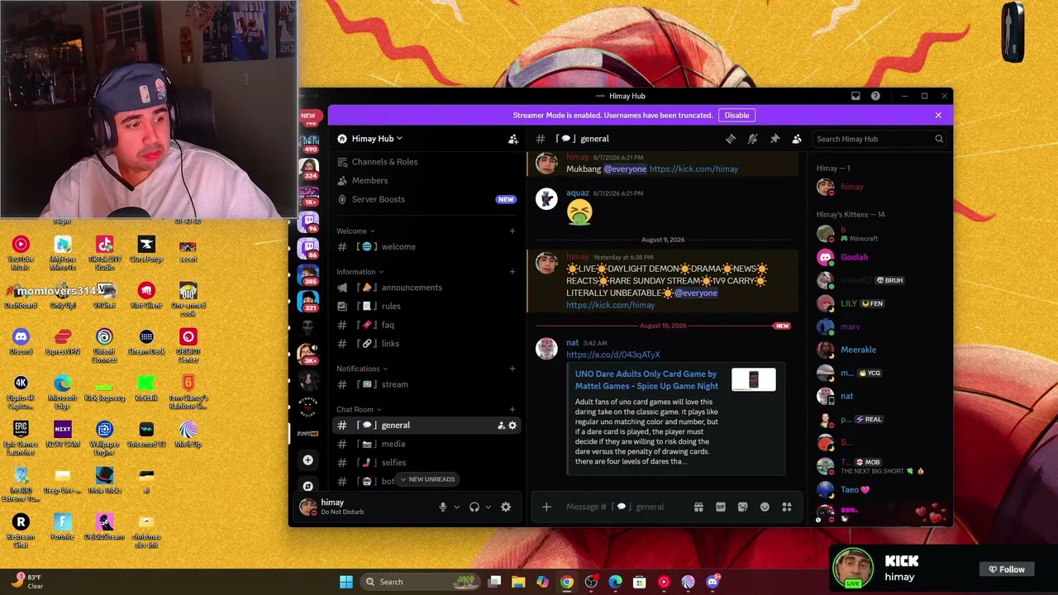Open the gift icon in the message bar
The image size is (1058, 595).
tap(698, 507)
